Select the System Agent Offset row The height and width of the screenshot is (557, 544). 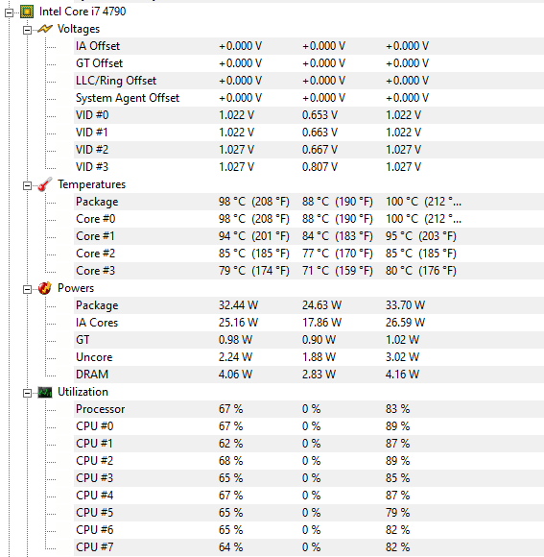tap(309, 98)
